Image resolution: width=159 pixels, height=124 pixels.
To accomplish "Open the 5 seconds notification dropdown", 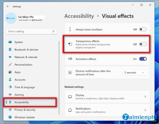I will (x=134, y=73).
